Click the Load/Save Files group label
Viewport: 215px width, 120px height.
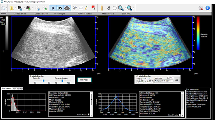pyautogui.click(x=20, y=14)
